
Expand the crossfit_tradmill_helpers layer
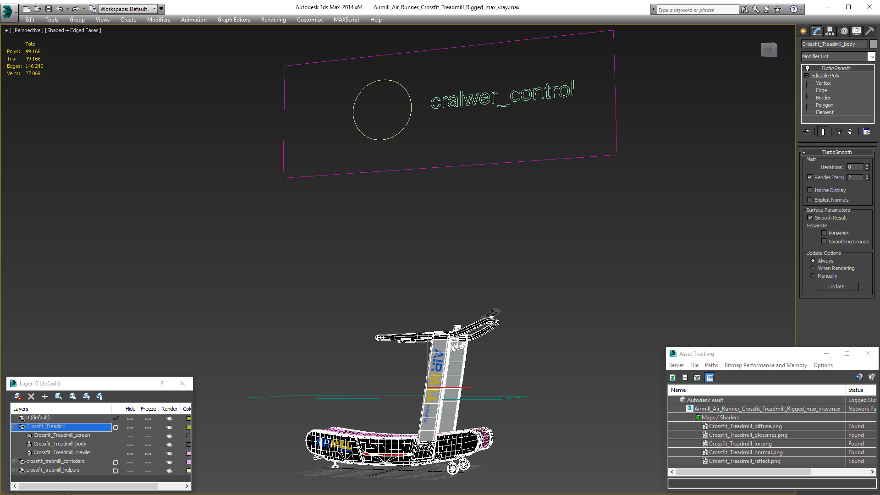point(15,470)
